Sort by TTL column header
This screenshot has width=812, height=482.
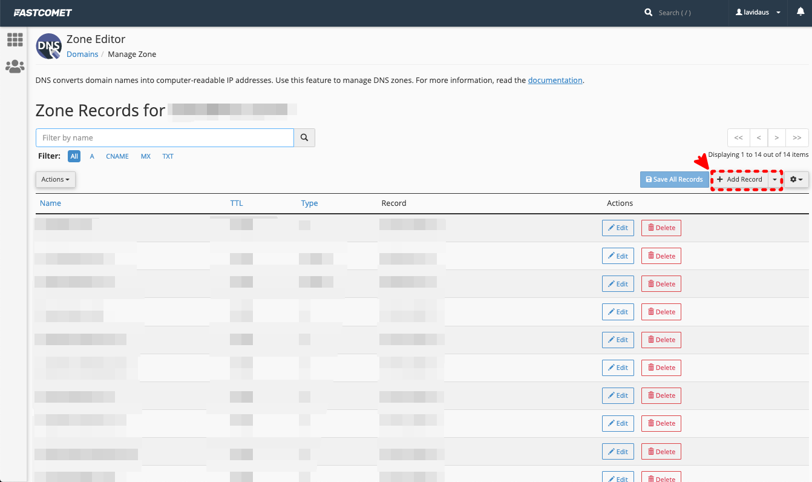tap(237, 203)
